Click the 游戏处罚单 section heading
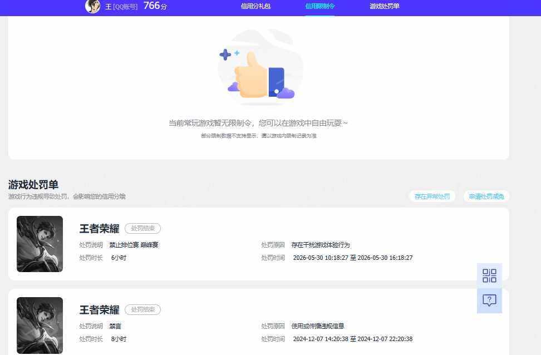 pyautogui.click(x=33, y=185)
